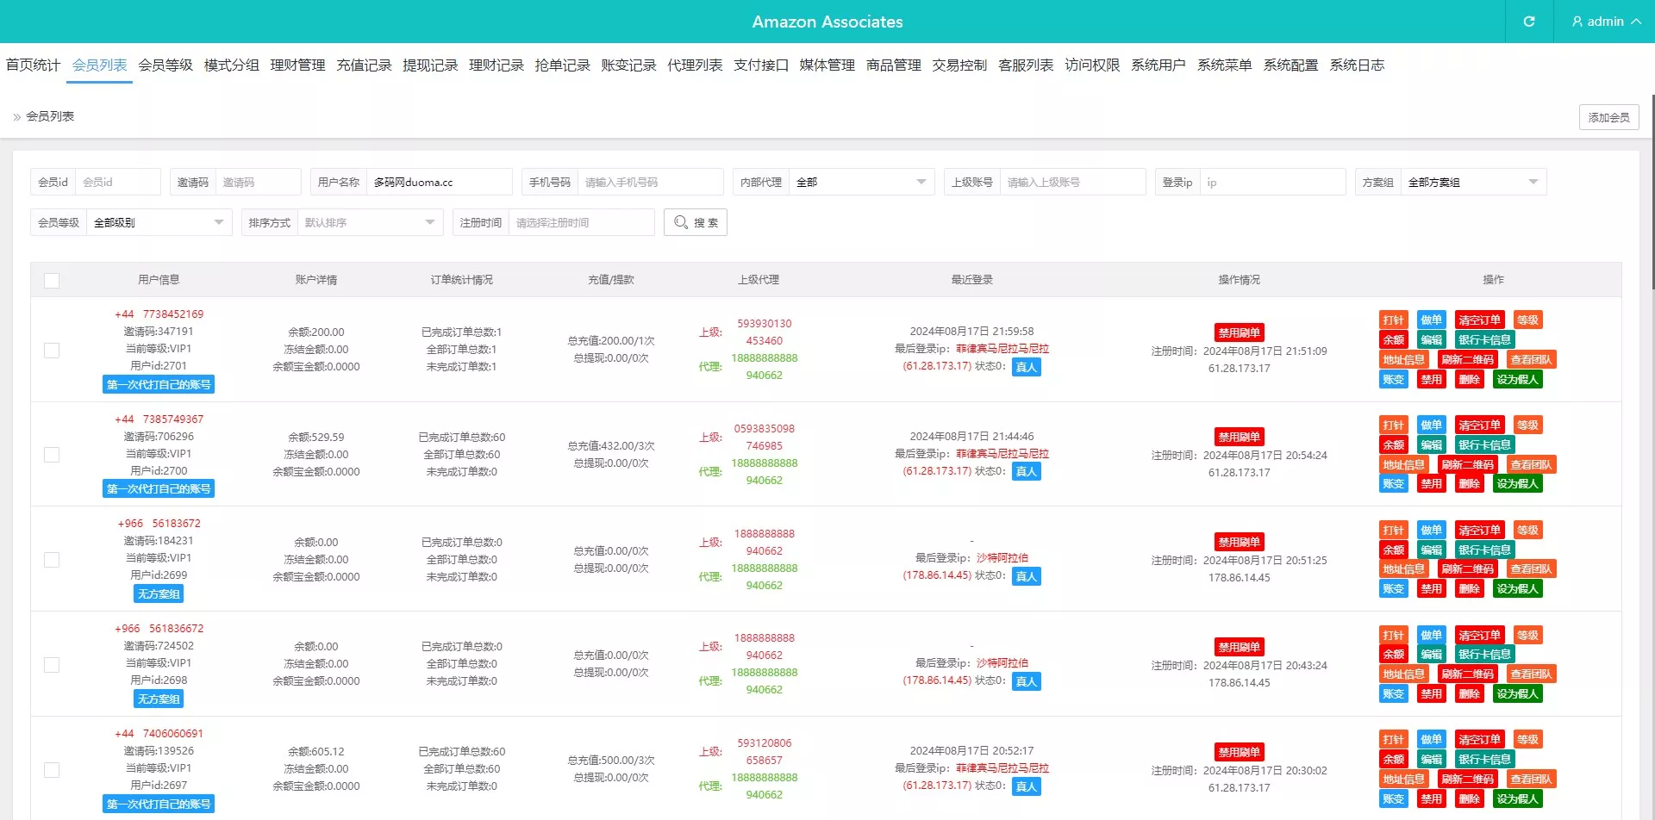Click 设为假人 for user 561836672
Screen dimensions: 1655x820
pos(1517,693)
